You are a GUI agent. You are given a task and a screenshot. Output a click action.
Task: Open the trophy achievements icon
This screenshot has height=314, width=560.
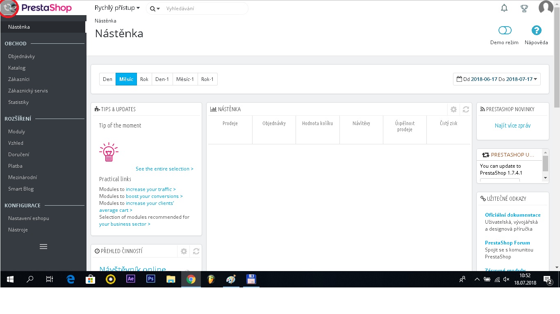coord(524,8)
